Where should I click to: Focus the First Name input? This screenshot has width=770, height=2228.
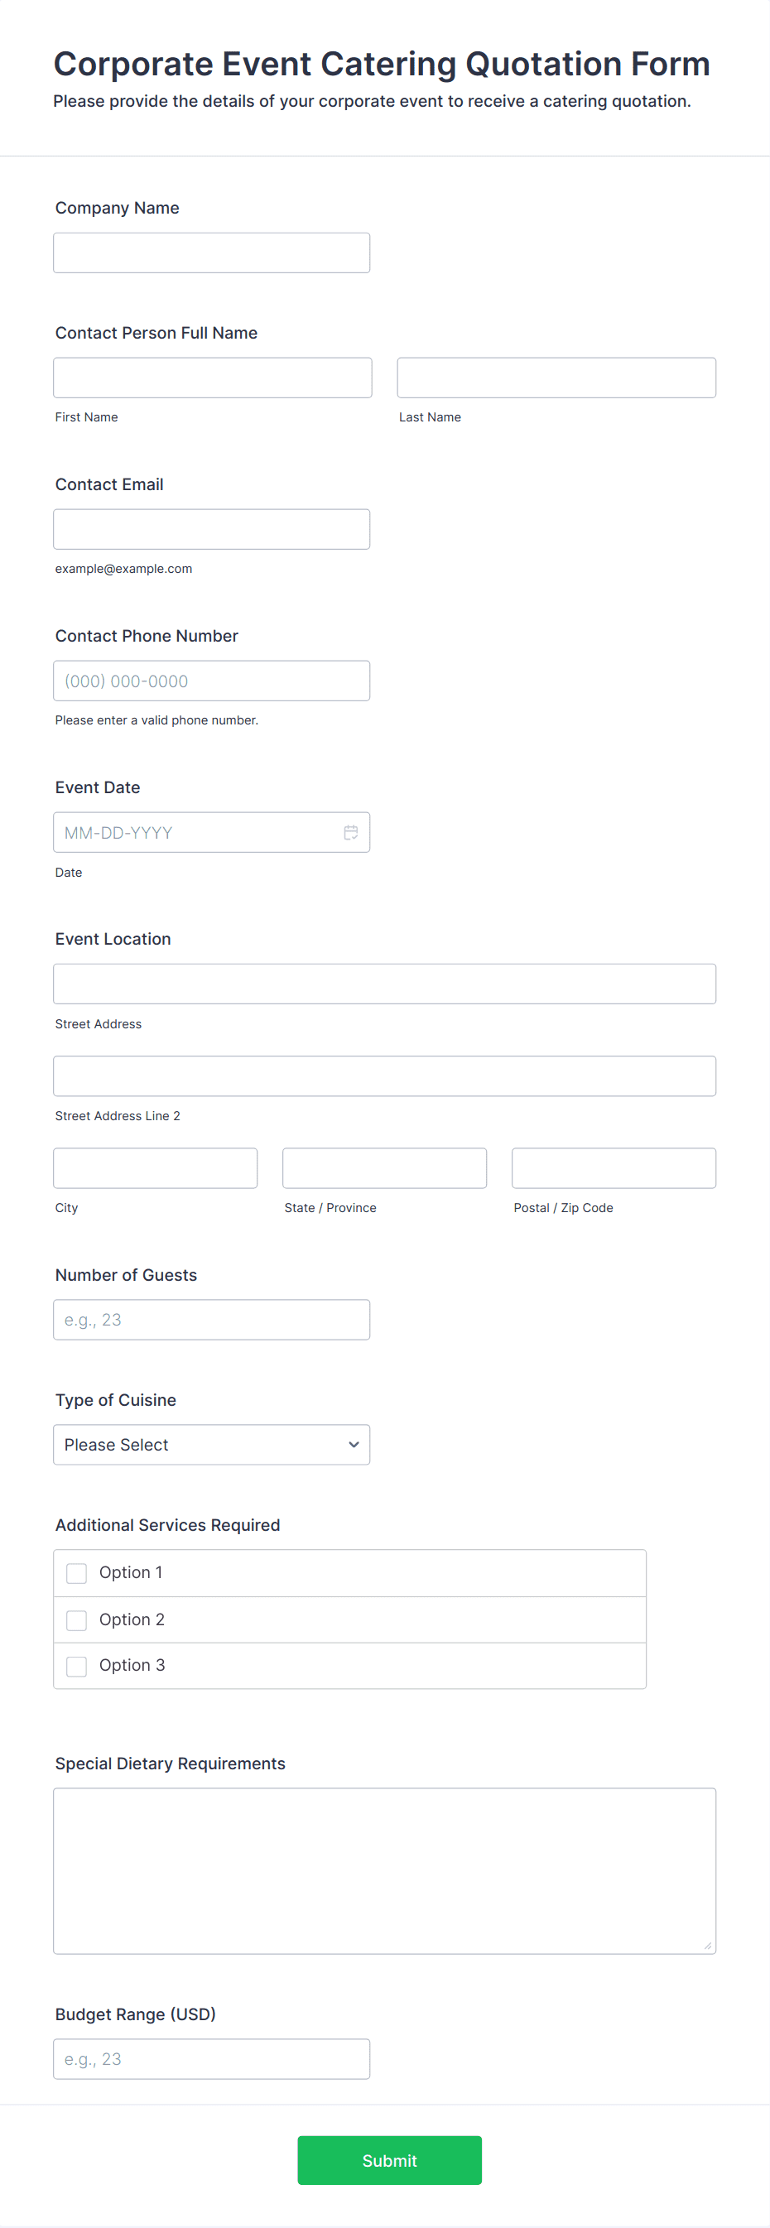click(x=212, y=378)
